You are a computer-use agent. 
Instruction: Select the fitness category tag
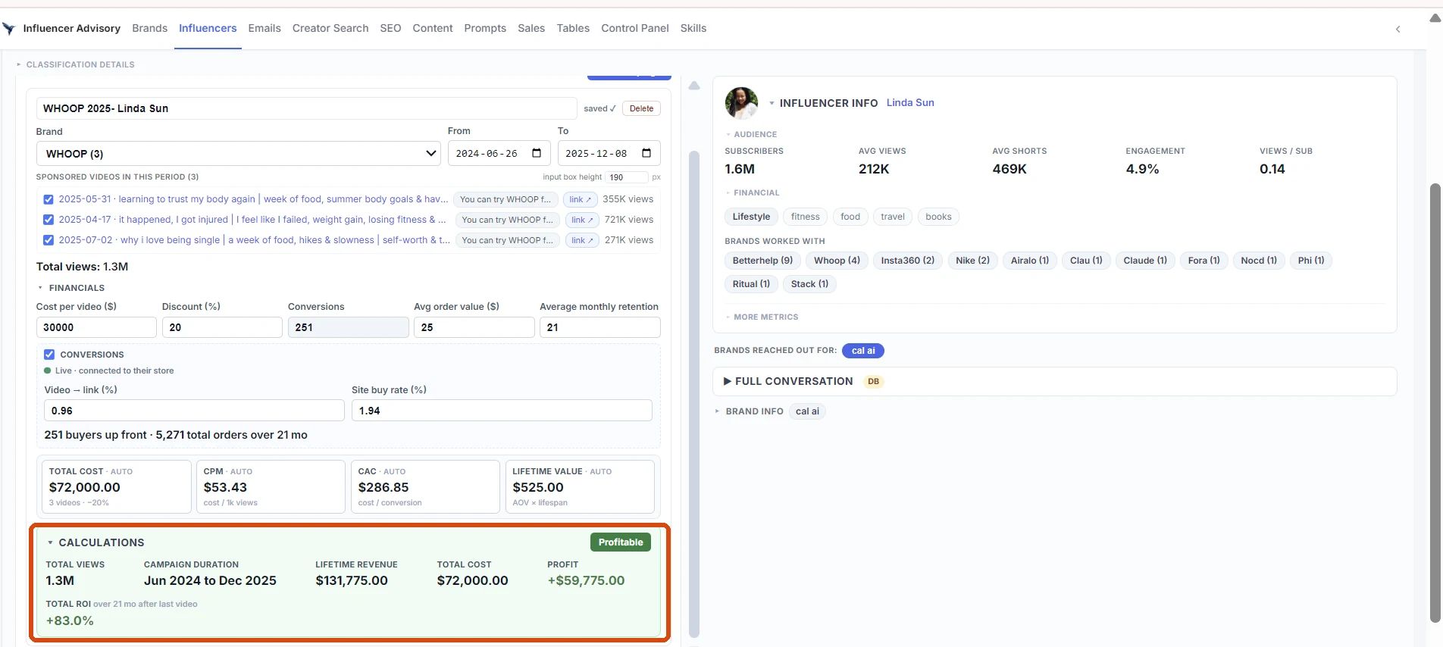pyautogui.click(x=806, y=217)
